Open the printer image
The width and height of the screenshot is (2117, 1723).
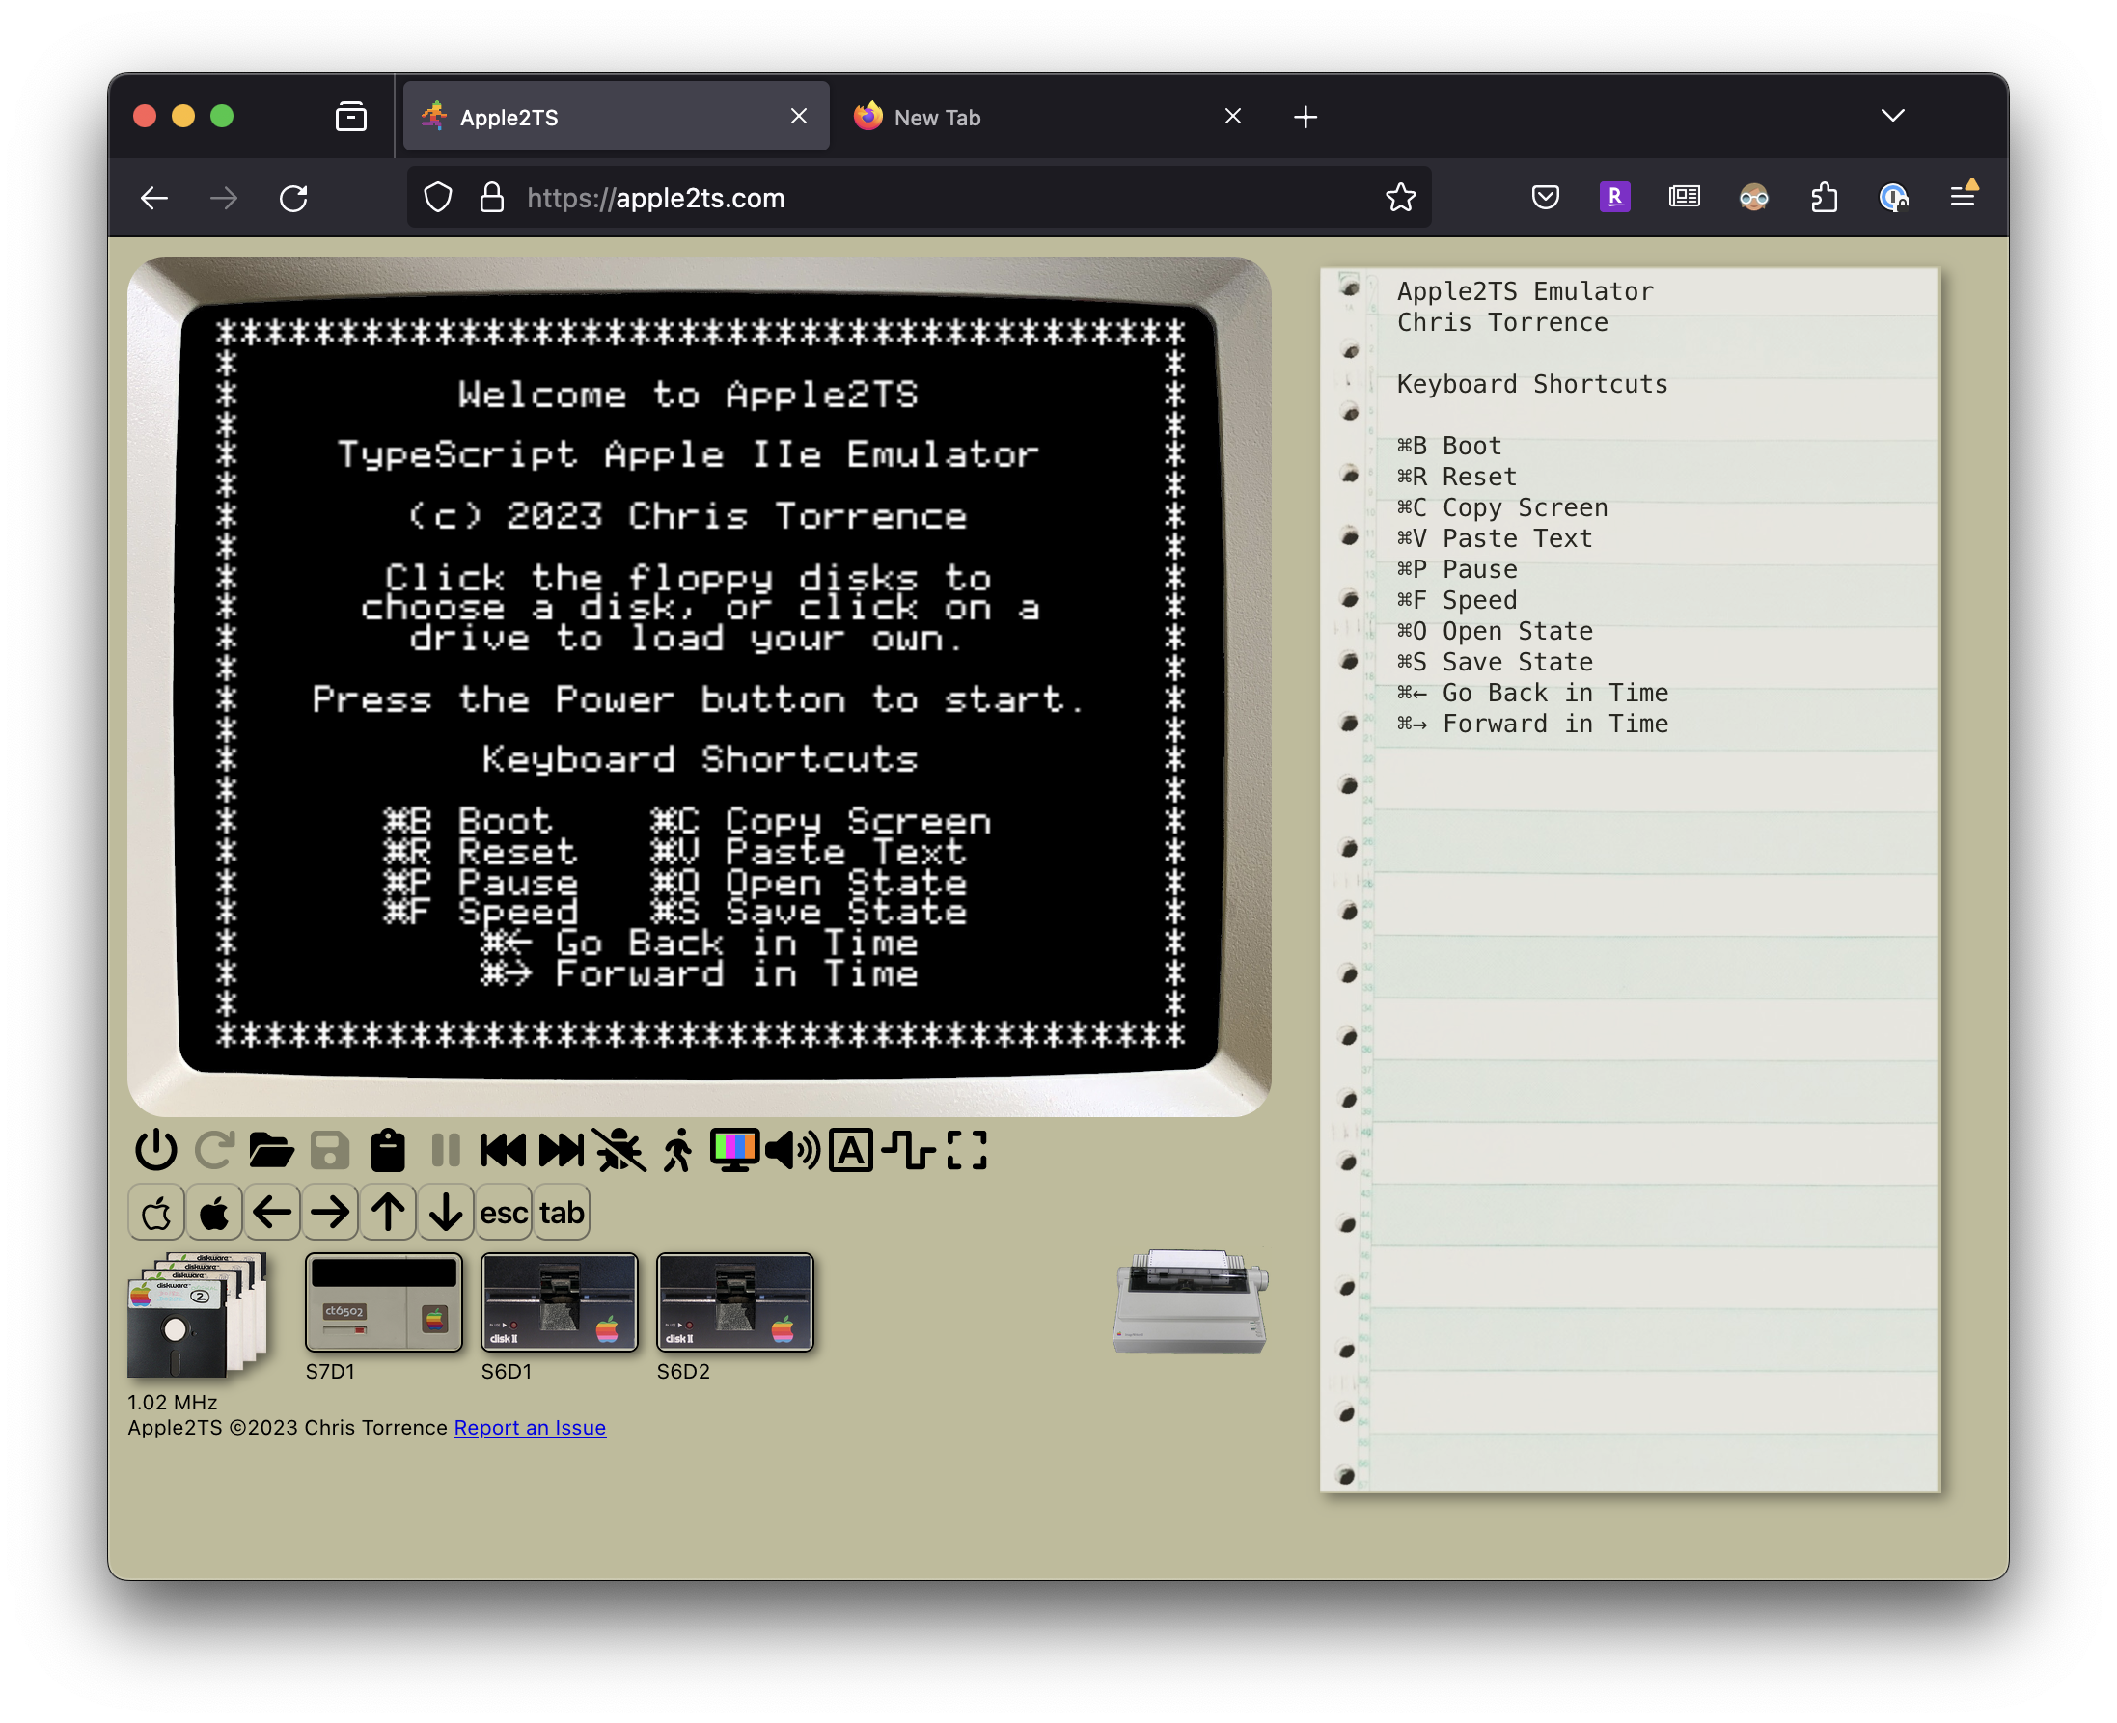click(x=1190, y=1300)
